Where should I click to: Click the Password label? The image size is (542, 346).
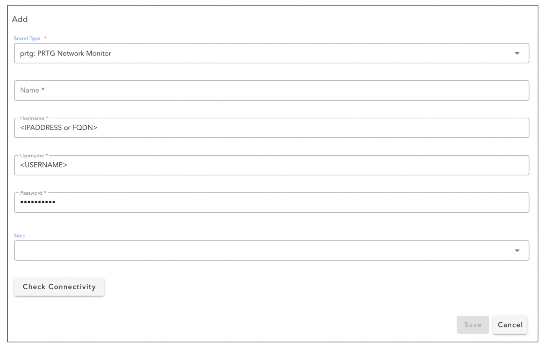click(31, 192)
